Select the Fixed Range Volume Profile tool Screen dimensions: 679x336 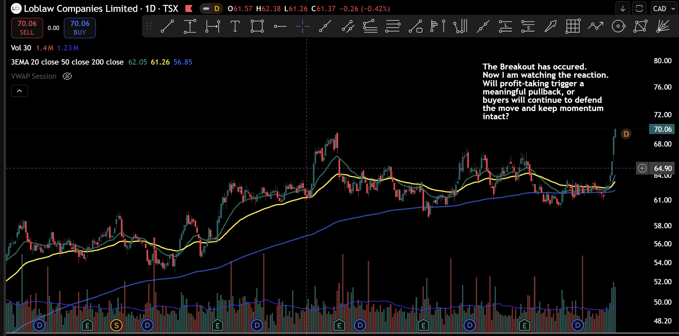tap(438, 26)
